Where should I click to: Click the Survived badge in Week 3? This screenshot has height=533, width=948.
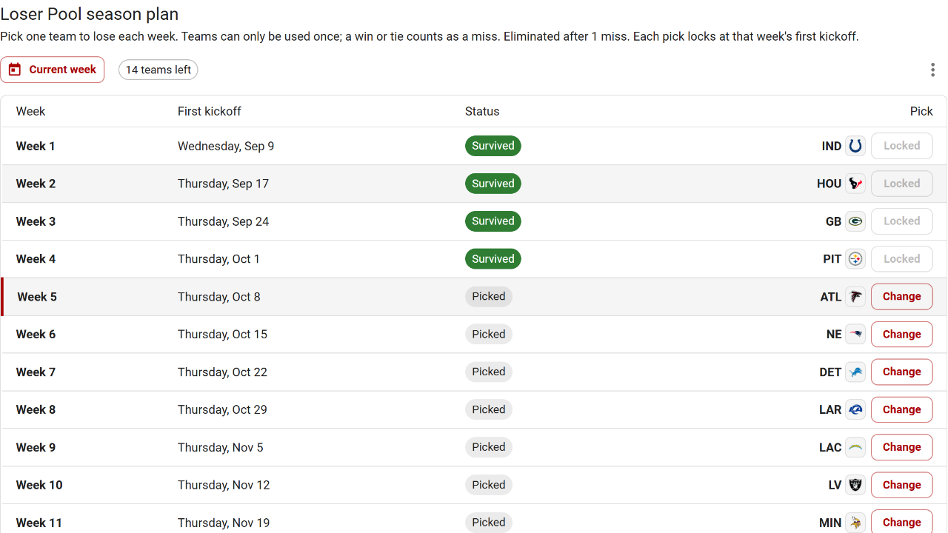493,221
